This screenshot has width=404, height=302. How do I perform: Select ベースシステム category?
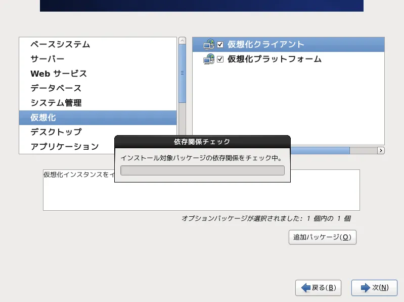point(98,44)
